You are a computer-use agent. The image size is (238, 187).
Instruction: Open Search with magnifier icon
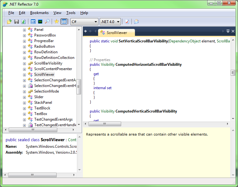(x=47, y=22)
